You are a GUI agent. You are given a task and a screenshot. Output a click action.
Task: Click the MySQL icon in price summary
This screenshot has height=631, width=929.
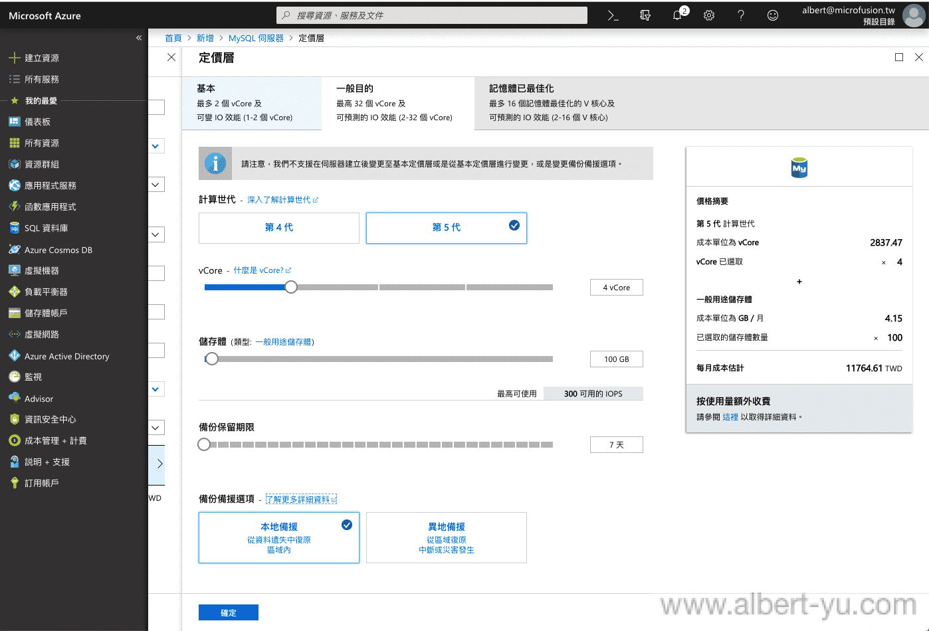pyautogui.click(x=799, y=168)
